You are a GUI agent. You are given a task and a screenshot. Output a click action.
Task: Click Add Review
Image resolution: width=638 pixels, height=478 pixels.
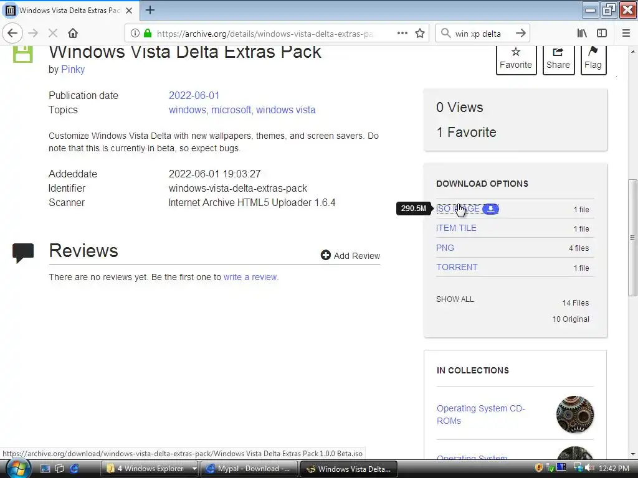pos(350,256)
